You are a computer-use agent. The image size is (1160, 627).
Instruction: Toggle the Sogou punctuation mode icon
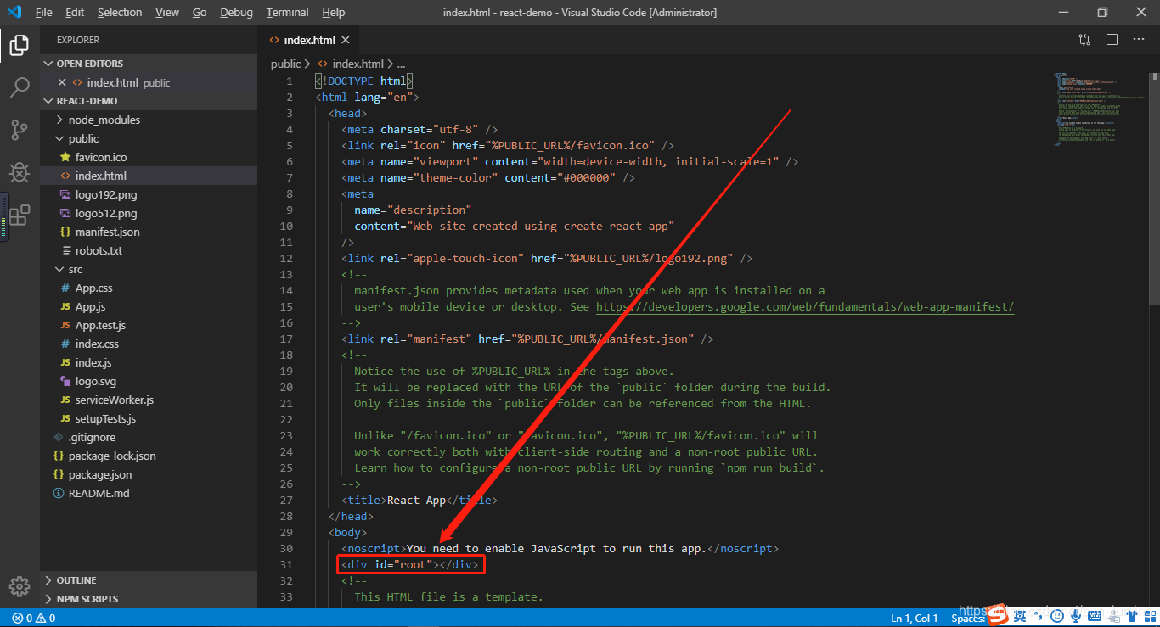click(1039, 617)
